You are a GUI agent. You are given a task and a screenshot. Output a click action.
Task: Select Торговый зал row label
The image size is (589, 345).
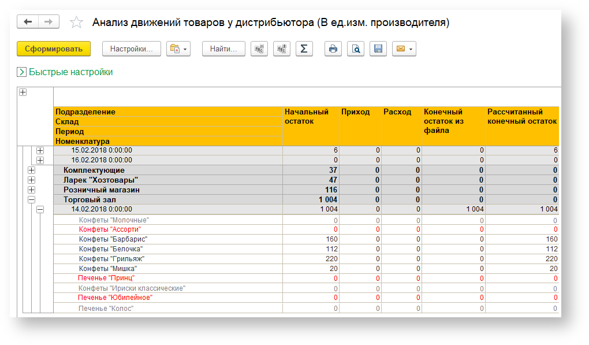pyautogui.click(x=90, y=199)
